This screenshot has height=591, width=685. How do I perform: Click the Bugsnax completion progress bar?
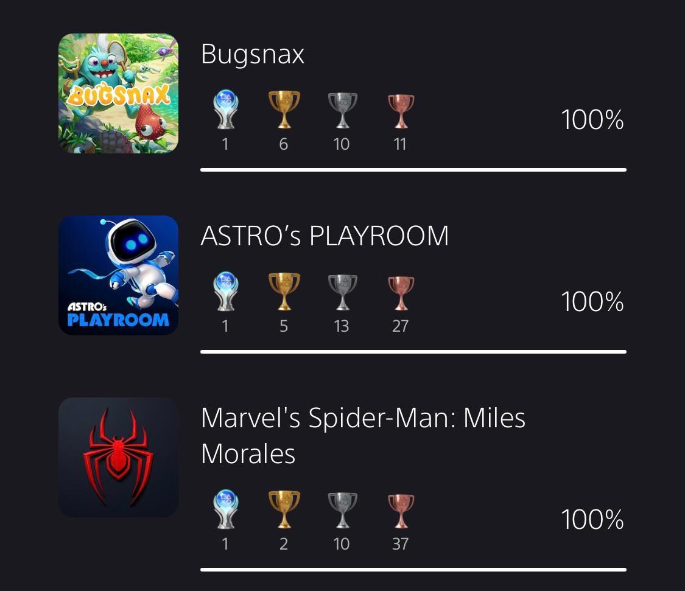click(413, 169)
